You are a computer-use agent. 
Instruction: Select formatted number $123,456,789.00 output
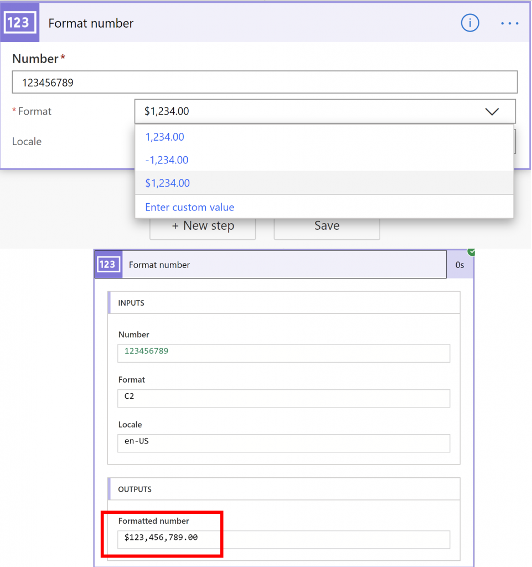click(x=283, y=539)
